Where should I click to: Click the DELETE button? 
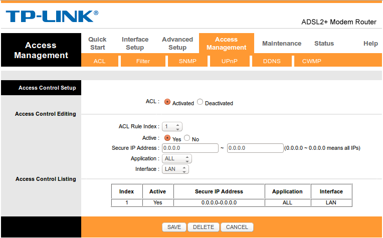pos(204,227)
